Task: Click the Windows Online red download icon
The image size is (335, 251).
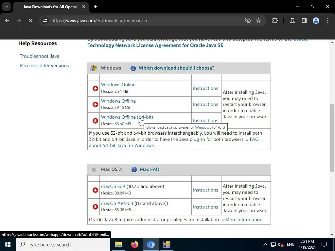Action: click(95, 88)
